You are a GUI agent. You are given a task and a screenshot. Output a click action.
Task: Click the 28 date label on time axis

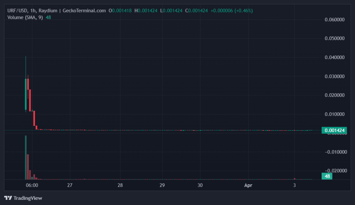120,185
